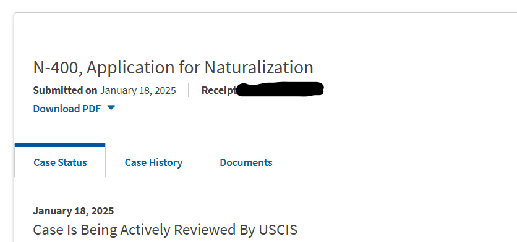
Task: Click the bold Receipt label
Action: [x=219, y=90]
